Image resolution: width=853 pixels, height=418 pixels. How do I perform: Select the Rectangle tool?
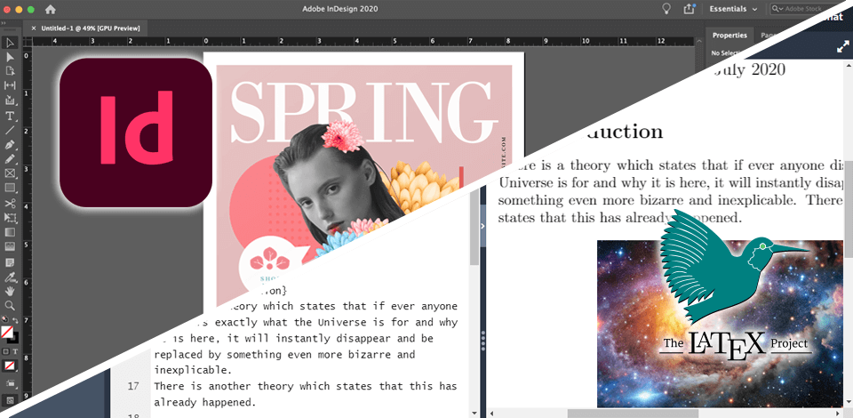click(10, 188)
